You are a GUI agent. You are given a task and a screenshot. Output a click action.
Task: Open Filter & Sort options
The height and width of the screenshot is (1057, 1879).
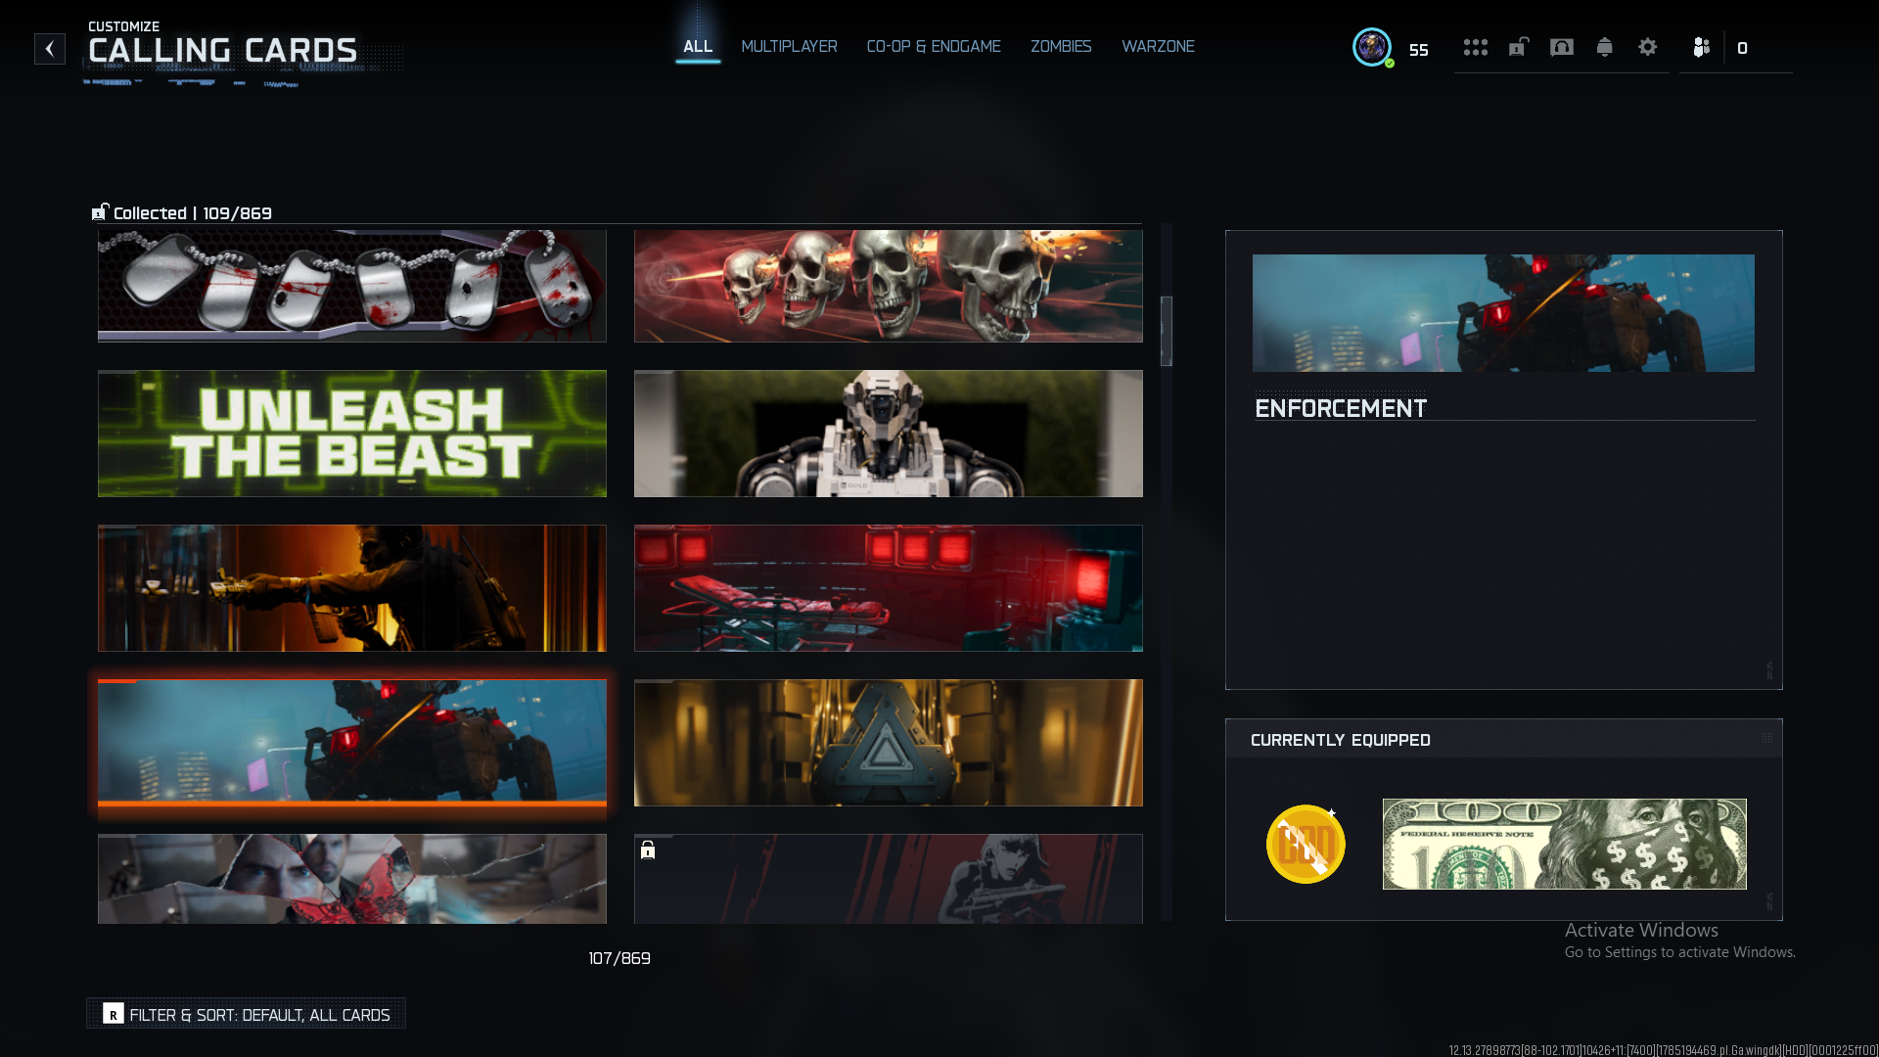(247, 1014)
